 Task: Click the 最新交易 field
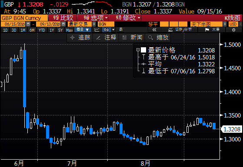tap(80, 24)
